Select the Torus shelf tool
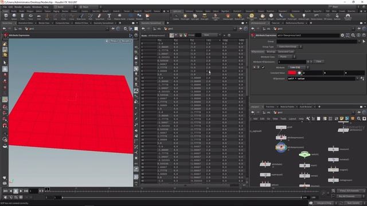This screenshot has height=206, width=367. click(x=30, y=17)
